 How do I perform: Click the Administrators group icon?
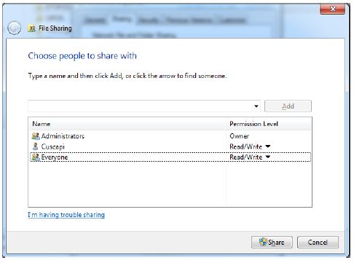(36, 136)
